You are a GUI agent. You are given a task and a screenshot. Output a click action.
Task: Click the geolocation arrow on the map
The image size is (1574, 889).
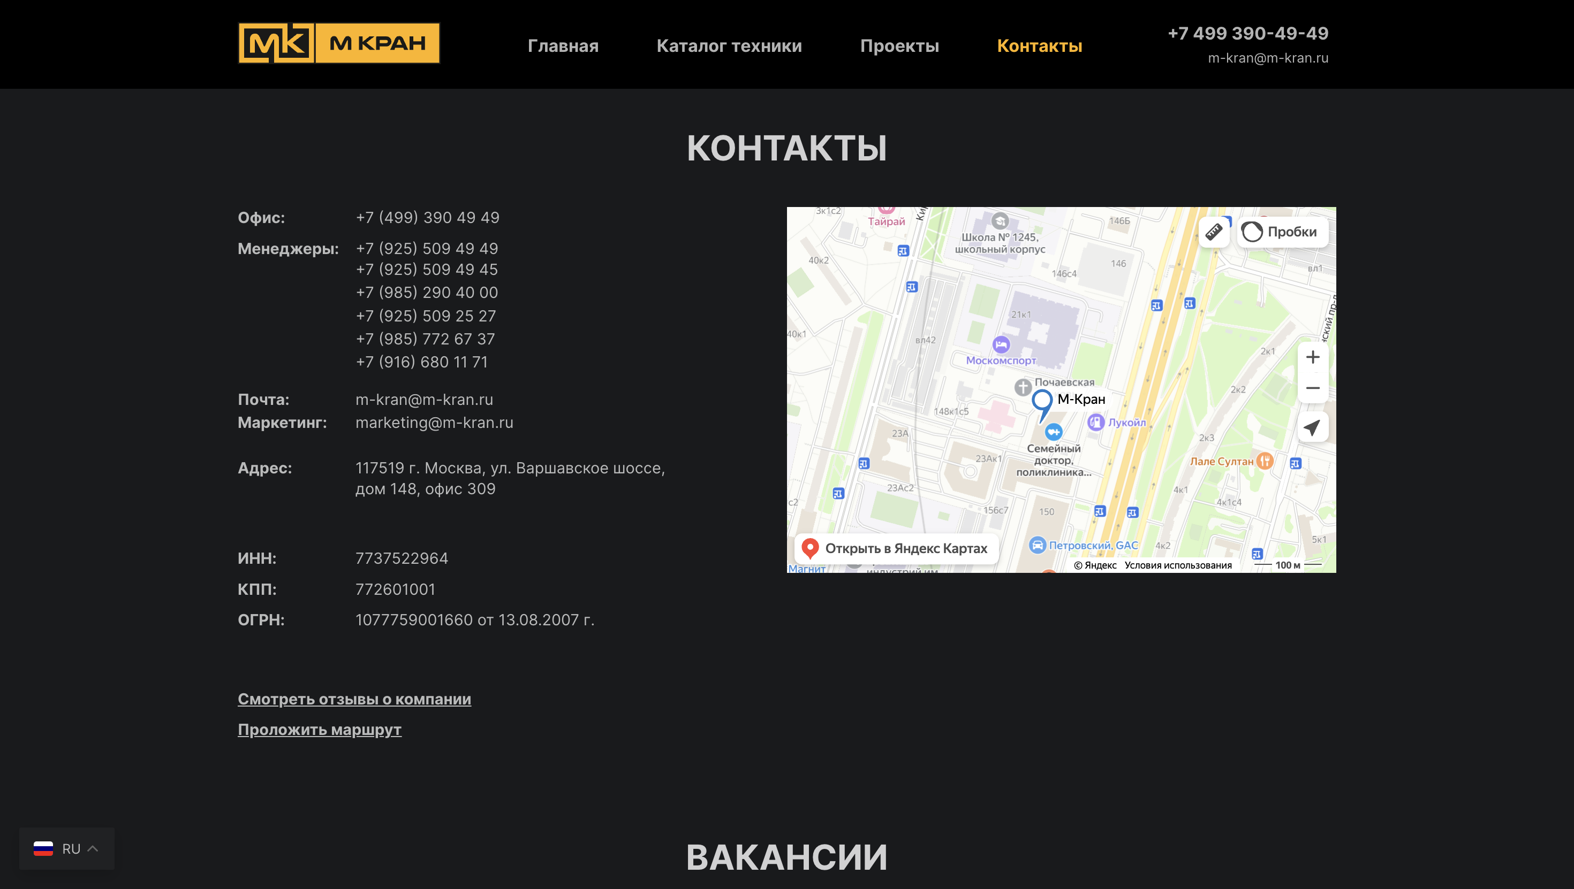click(1313, 427)
